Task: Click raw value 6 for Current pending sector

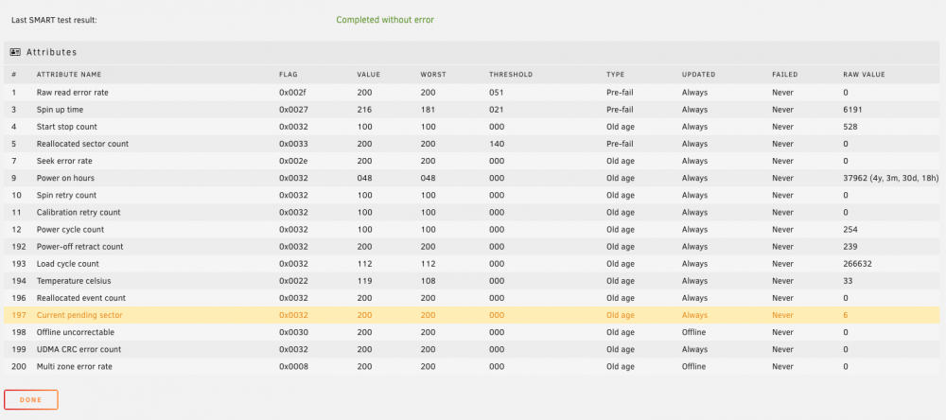Action: pyautogui.click(x=846, y=315)
